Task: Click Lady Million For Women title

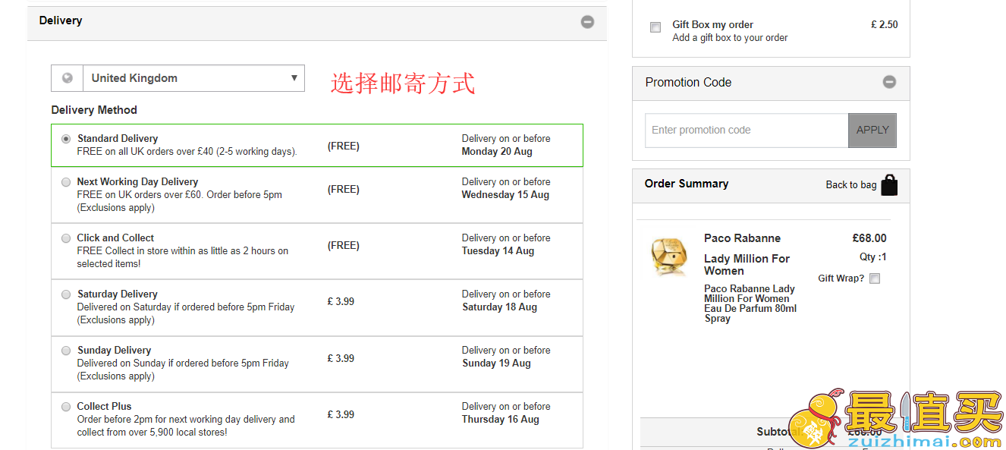Action: coord(747,265)
